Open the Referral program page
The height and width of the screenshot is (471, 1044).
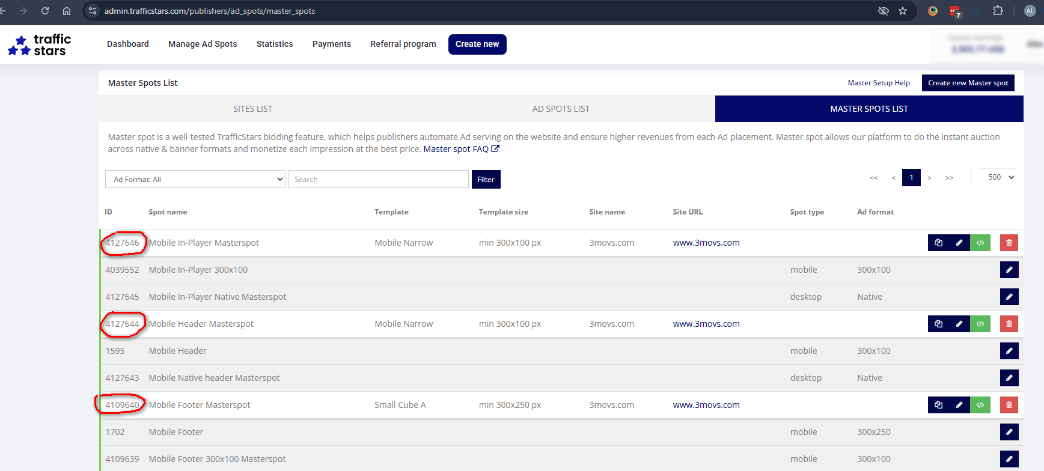coord(403,44)
